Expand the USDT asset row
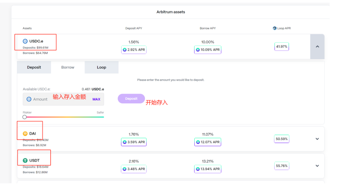The width and height of the screenshot is (342, 186). point(317,166)
